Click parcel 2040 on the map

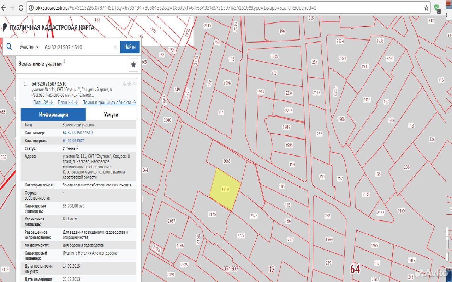tap(167, 120)
